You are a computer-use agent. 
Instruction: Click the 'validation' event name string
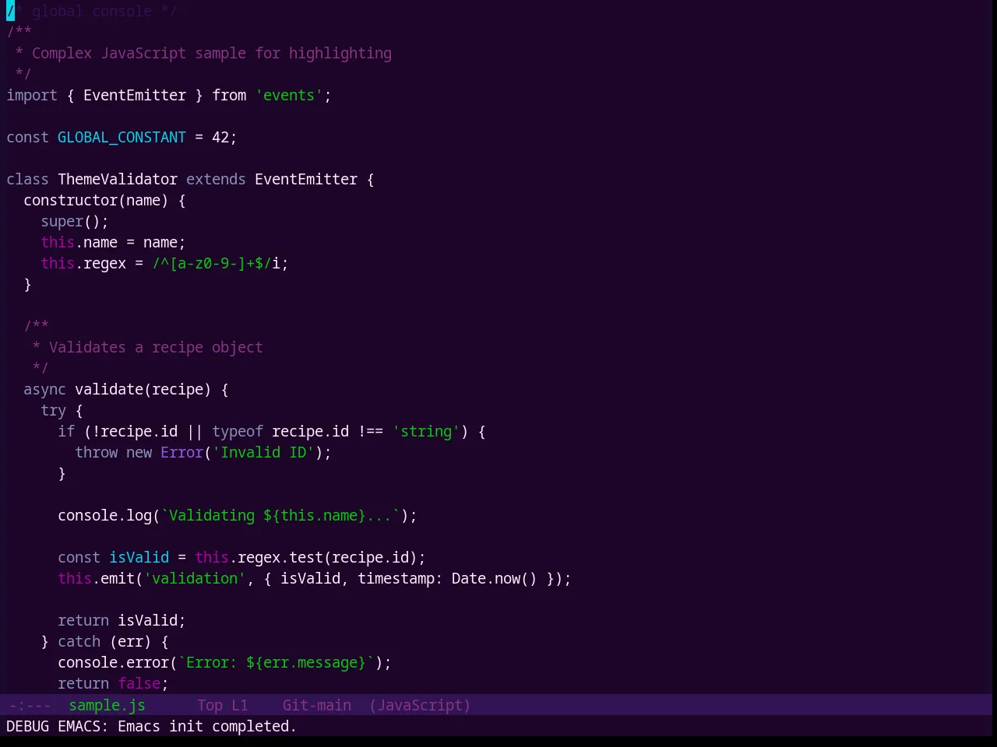[195, 578]
